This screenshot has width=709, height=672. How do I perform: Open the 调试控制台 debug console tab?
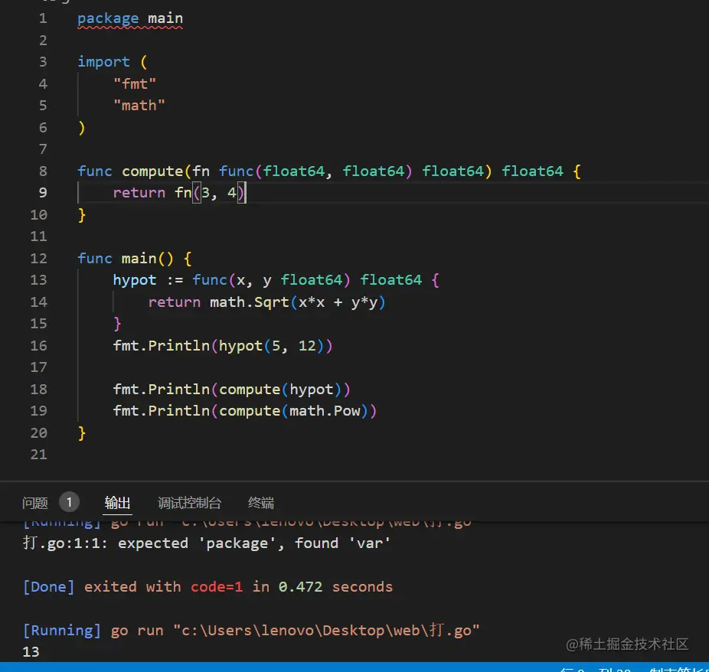(x=189, y=503)
